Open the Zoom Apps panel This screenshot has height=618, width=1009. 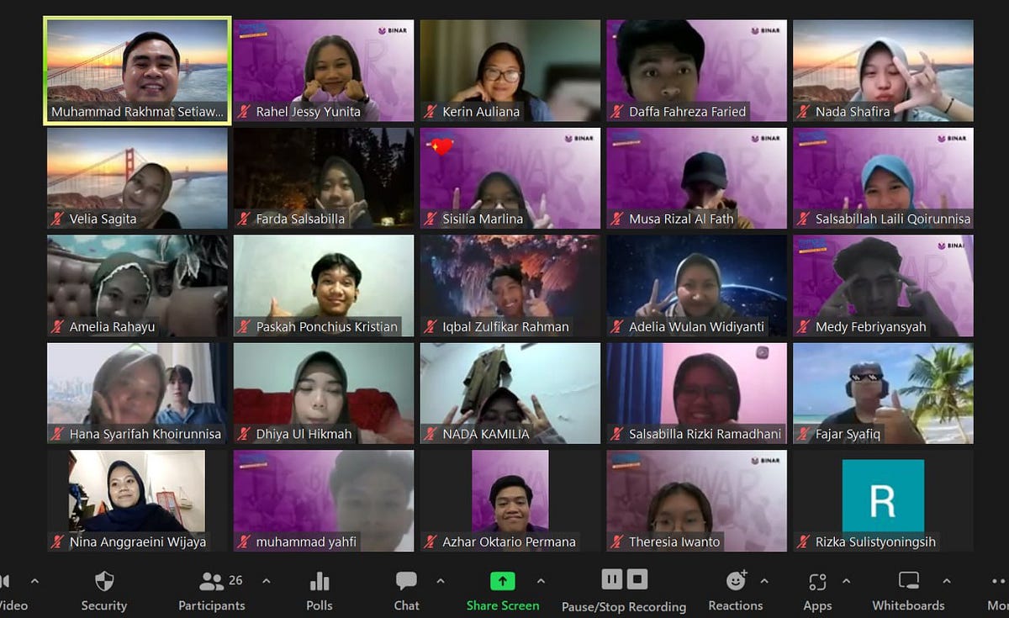(x=816, y=580)
